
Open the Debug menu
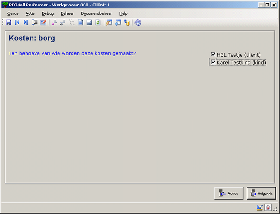tap(48, 13)
